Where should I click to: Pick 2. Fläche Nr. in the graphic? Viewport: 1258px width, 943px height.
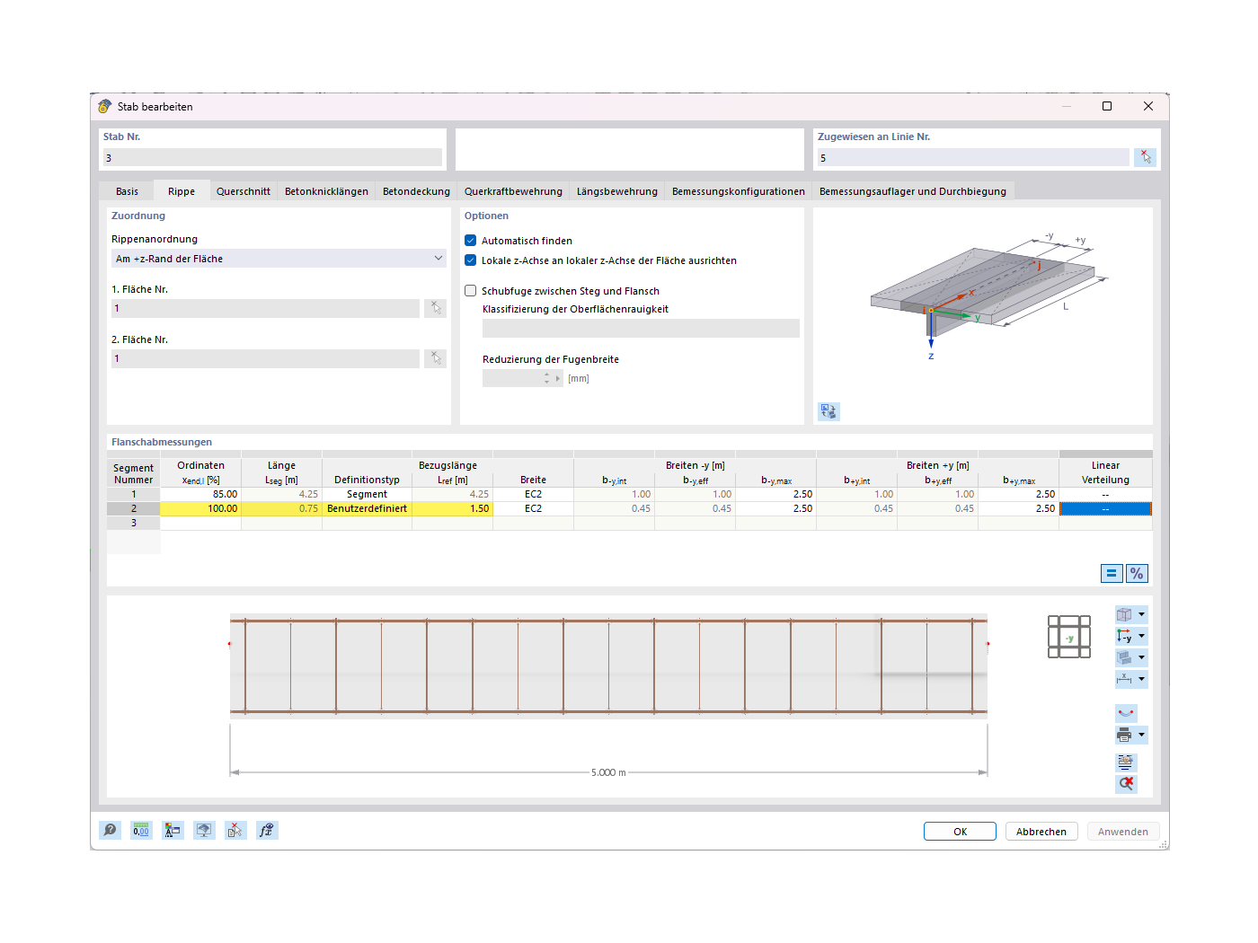[x=436, y=358]
